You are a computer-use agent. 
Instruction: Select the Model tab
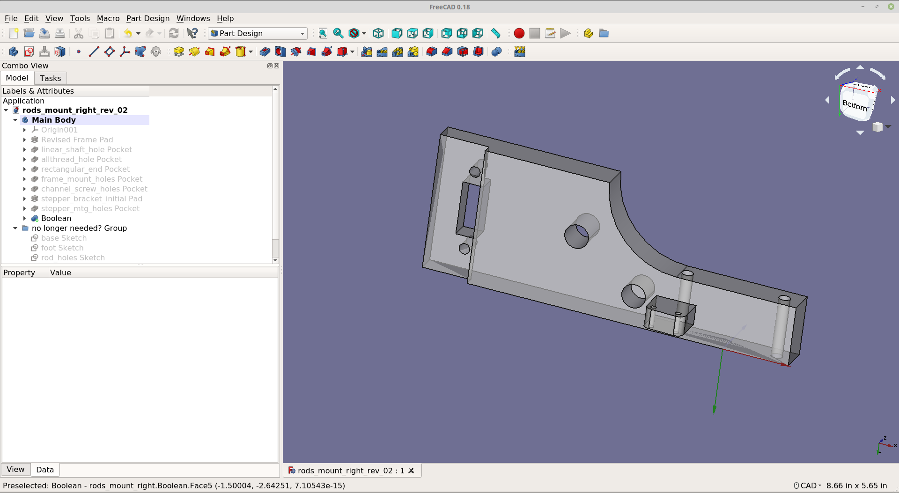[17, 78]
